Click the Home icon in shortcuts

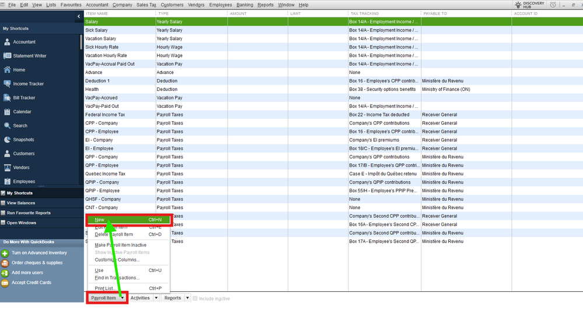(7, 70)
